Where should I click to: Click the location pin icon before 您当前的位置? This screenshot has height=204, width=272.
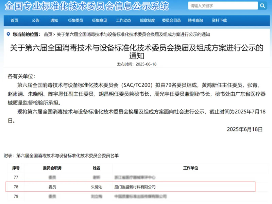point(9,34)
